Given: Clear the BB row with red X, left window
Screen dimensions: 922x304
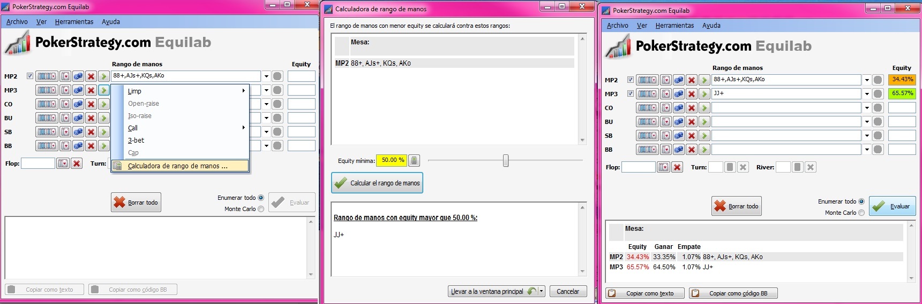Looking at the screenshot, I should click(91, 146).
